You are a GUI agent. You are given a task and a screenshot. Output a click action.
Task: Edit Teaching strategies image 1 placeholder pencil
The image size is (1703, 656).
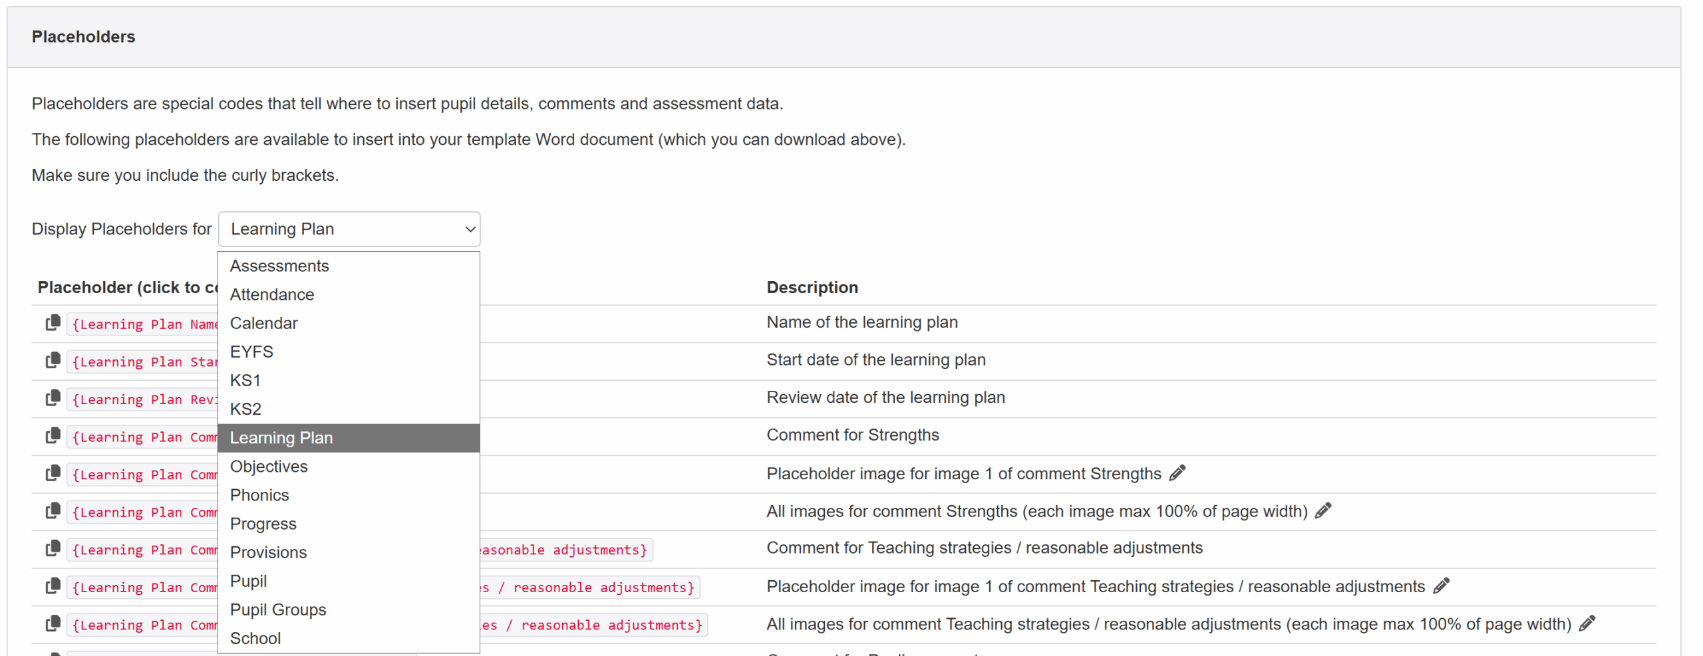1440,586
